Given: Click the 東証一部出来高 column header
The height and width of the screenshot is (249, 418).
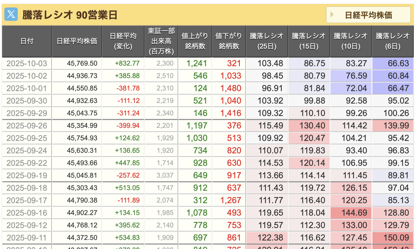Looking at the screenshot, I should tap(161, 41).
